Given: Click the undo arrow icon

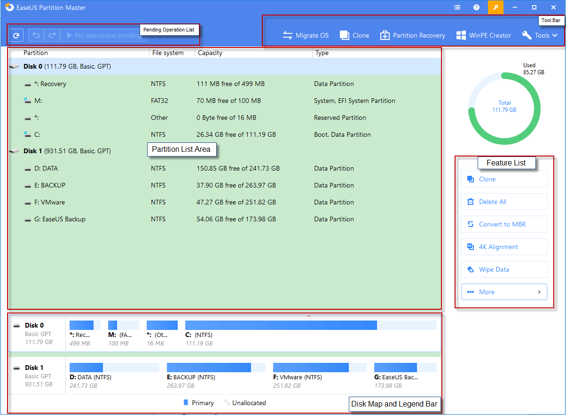Looking at the screenshot, I should coord(36,35).
